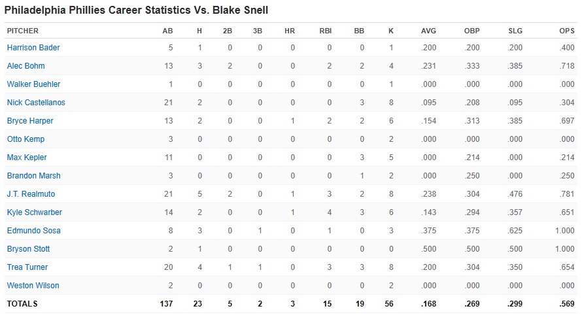Image resolution: width=582 pixels, height=317 pixels.
Task: Select the Max Kepler link
Action: 27,158
